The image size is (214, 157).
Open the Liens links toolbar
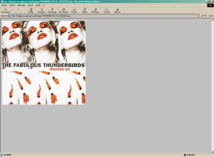click(211, 16)
